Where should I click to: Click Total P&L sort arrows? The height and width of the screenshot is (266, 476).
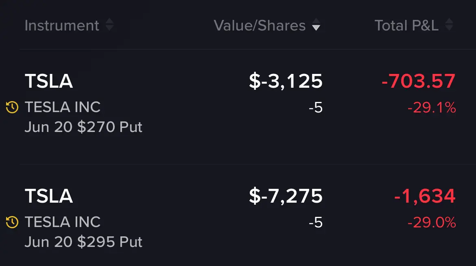(449, 25)
